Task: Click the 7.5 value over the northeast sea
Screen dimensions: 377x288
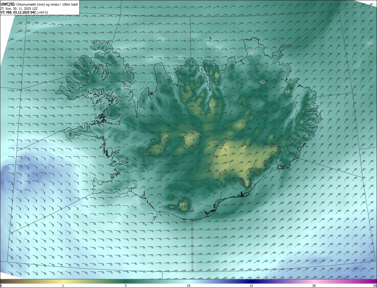Action: click(x=370, y=44)
